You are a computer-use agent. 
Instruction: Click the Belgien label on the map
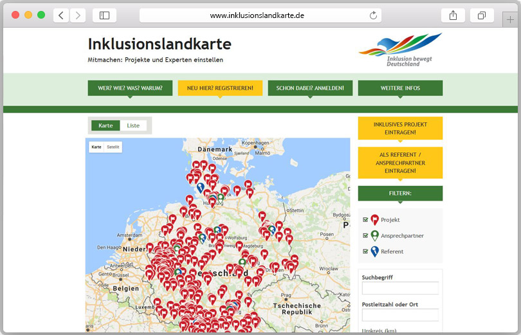tap(125, 289)
